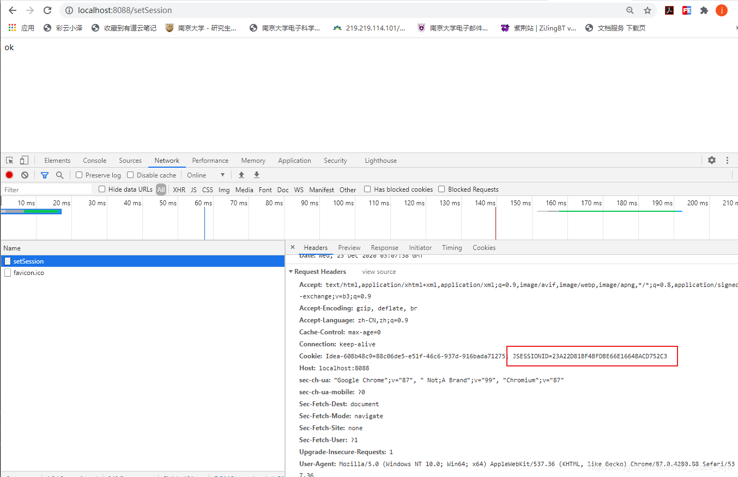Toggle device toolbar icon
738x477 pixels.
24,160
